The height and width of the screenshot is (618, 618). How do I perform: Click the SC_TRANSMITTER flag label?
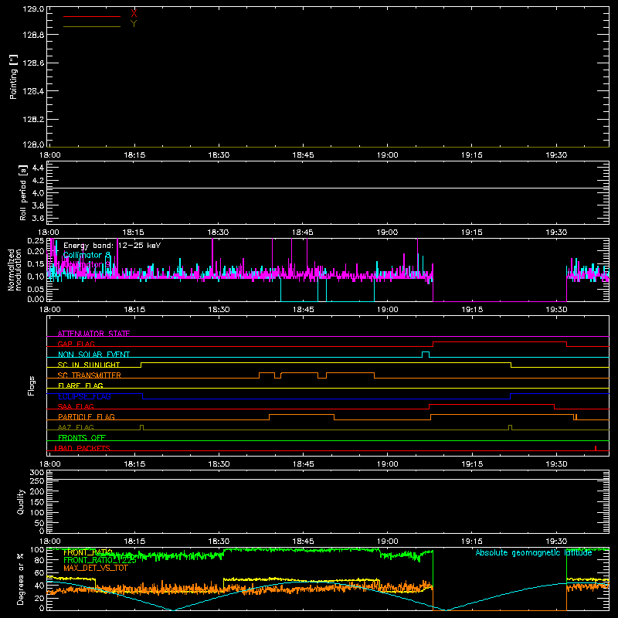coord(90,375)
